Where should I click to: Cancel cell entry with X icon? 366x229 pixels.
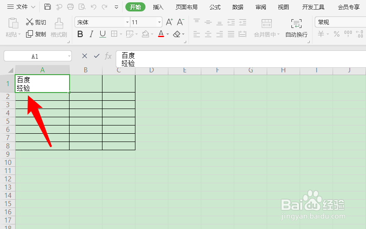coord(85,56)
